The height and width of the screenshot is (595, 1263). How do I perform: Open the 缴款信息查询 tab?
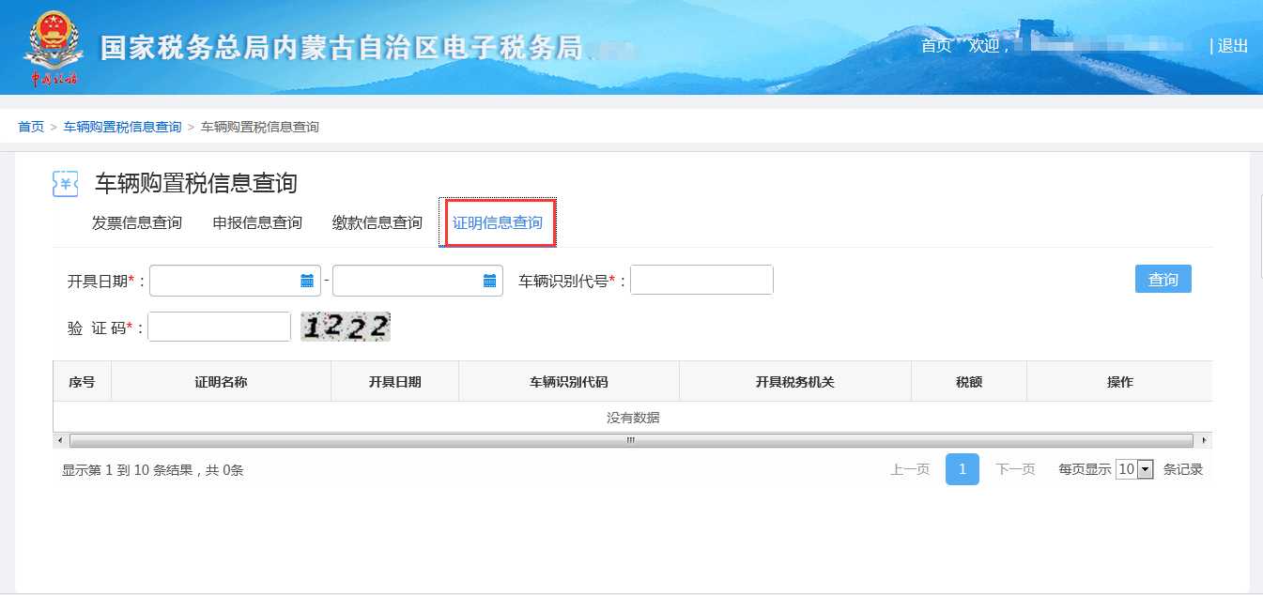(377, 223)
